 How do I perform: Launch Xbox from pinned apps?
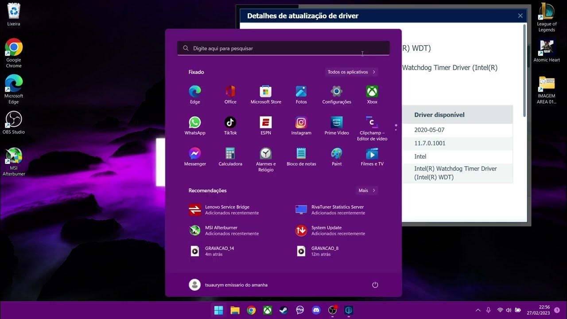pos(372,95)
